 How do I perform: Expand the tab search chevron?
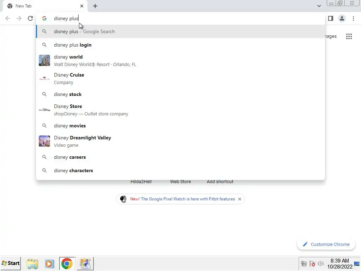[319, 6]
